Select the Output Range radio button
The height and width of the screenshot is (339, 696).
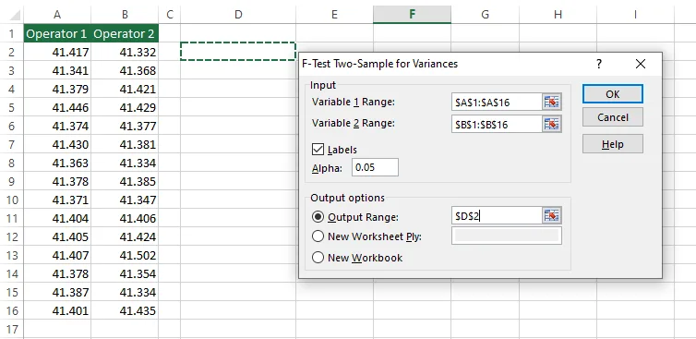[x=318, y=217]
